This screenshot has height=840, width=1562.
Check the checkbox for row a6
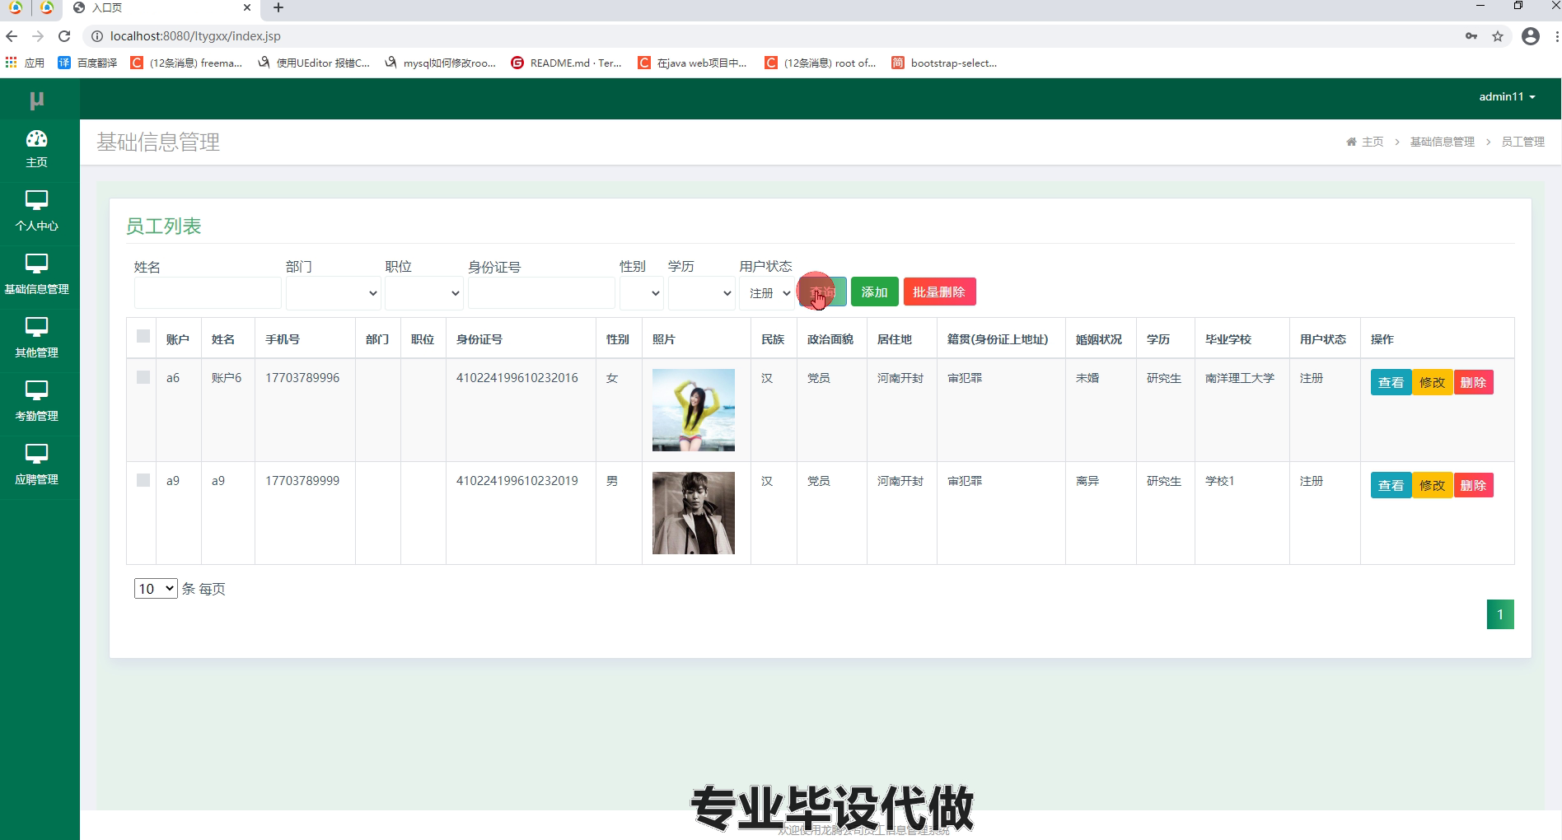(x=143, y=377)
